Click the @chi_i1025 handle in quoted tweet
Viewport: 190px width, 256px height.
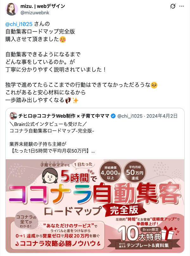pyautogui.click(x=130, y=116)
